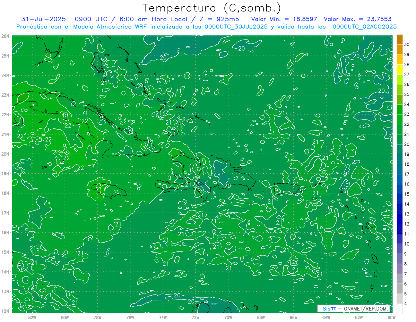Screen dimensions: 416x322
Task: Click the '6:00 am Hora Local' text
Action: tap(154, 19)
